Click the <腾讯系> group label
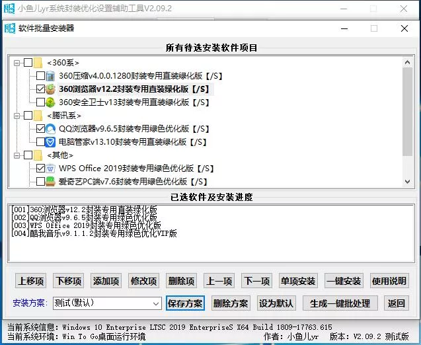 pos(64,116)
